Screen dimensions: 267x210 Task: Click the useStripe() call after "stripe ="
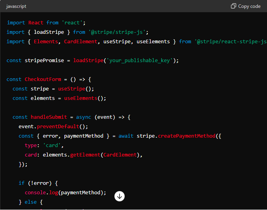(x=73, y=88)
